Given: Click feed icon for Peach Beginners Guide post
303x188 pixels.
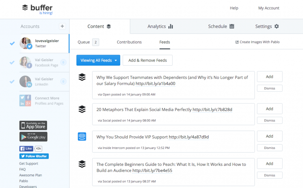Looking at the screenshot, I should [x=82, y=164].
